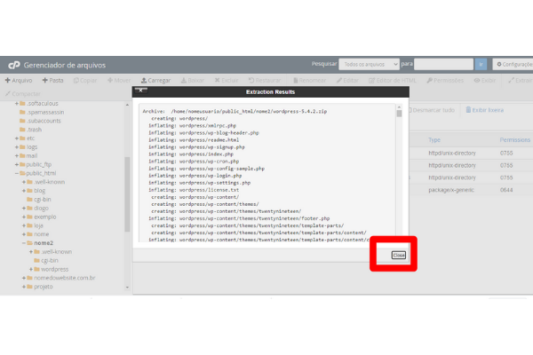533x355 pixels.
Task: Expand the exemplo folder
Action: (x=24, y=217)
